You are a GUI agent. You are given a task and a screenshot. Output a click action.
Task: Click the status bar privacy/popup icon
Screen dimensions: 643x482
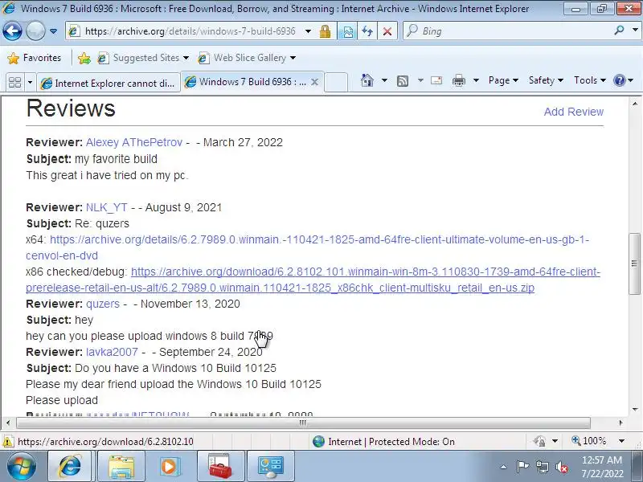coord(539,441)
